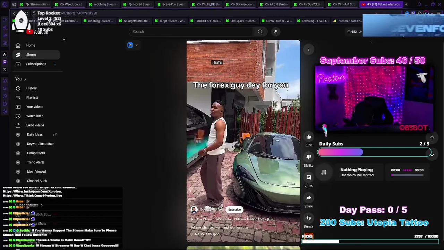Click the YouTube search field

tap(191, 32)
